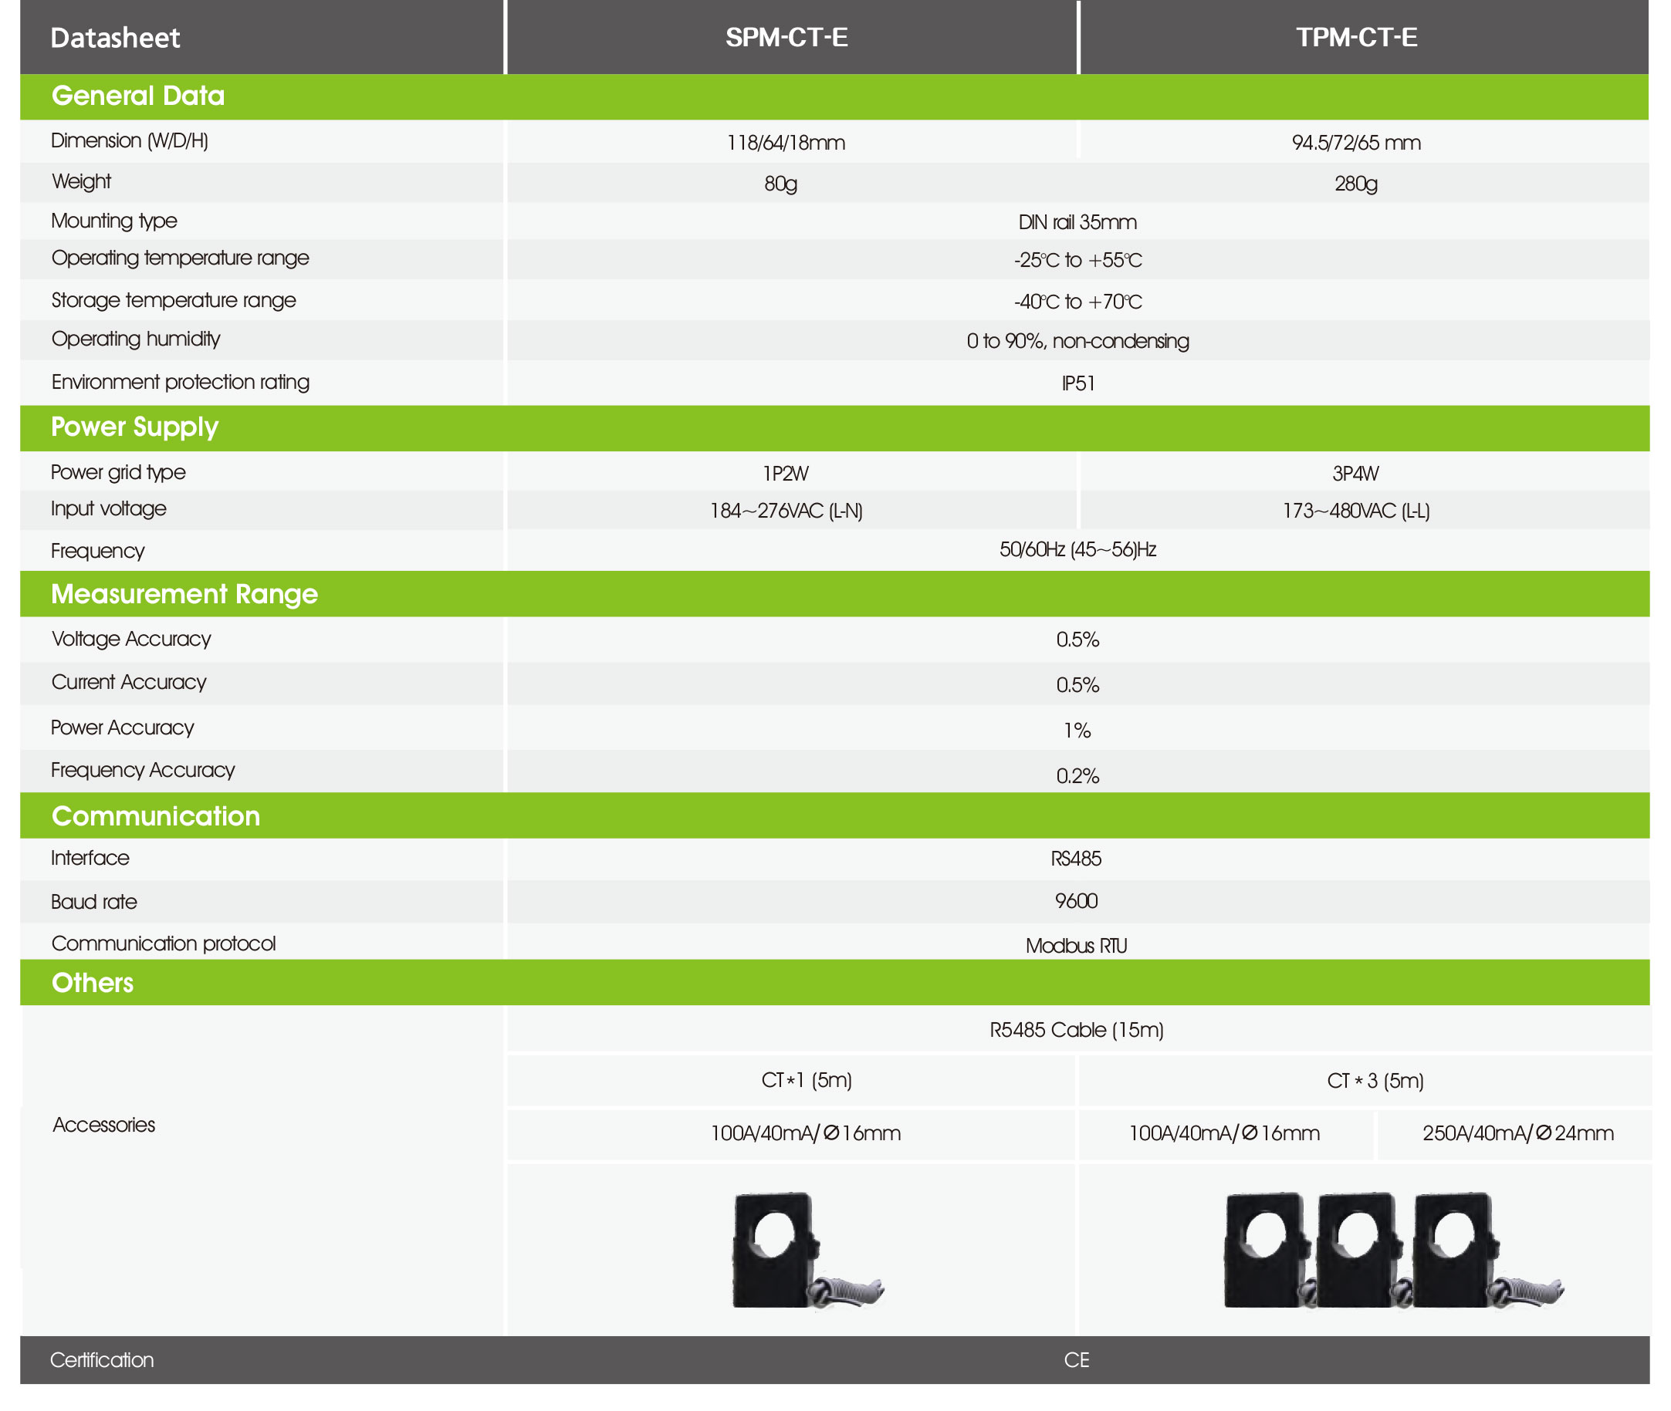Click the 94.5/72/65 mm dimension value
1671x1411 pixels.
click(1357, 143)
